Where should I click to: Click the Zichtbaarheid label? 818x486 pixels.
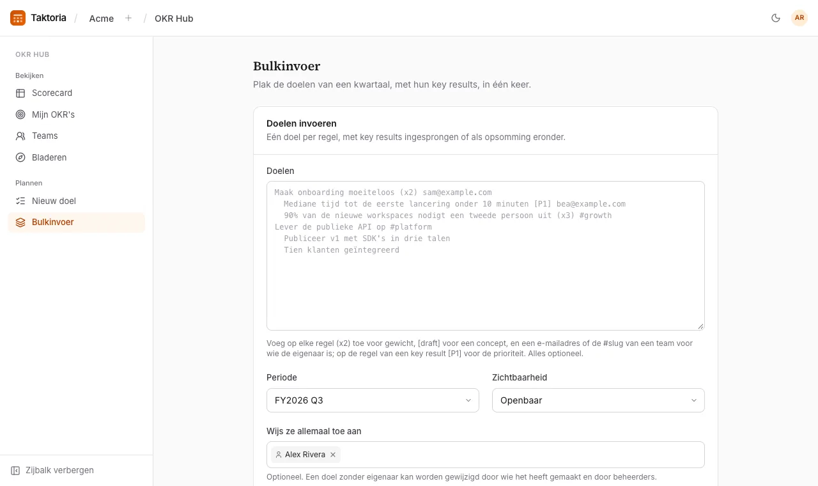(520, 377)
